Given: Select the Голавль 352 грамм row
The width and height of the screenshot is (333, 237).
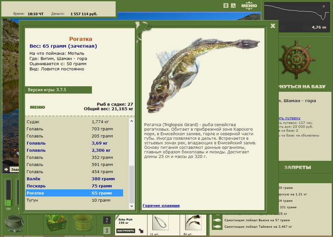Looking at the screenshot, I should [x=75, y=158].
